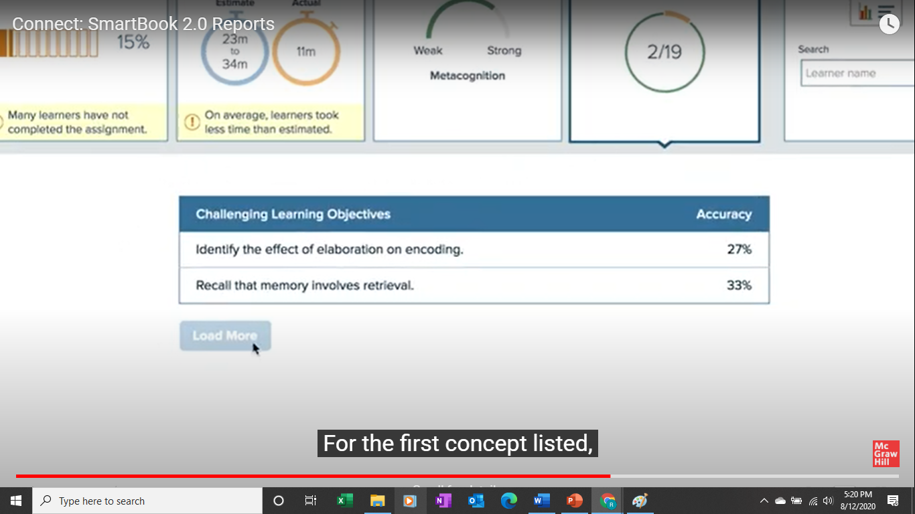Click 'On average, learners took less time' note
Viewport: 915px width, 514px height.
pos(271,122)
